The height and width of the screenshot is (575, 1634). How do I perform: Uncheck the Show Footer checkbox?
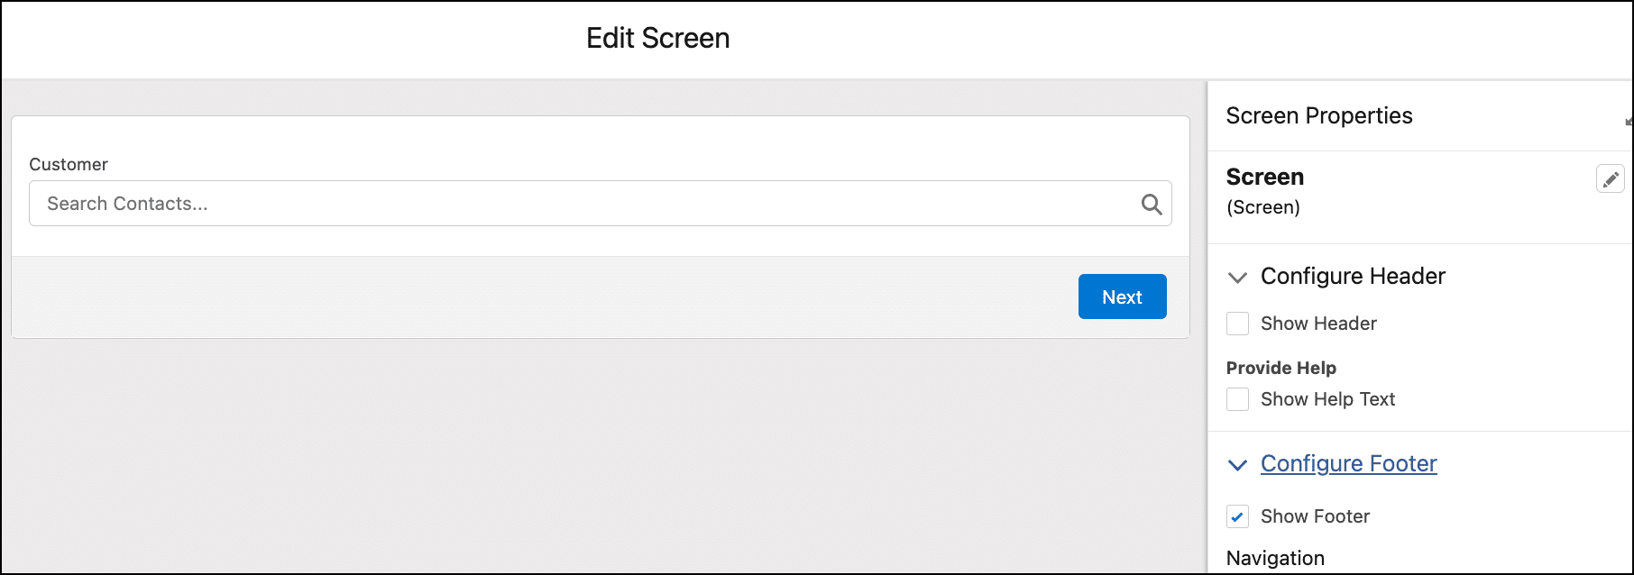pyautogui.click(x=1238, y=516)
